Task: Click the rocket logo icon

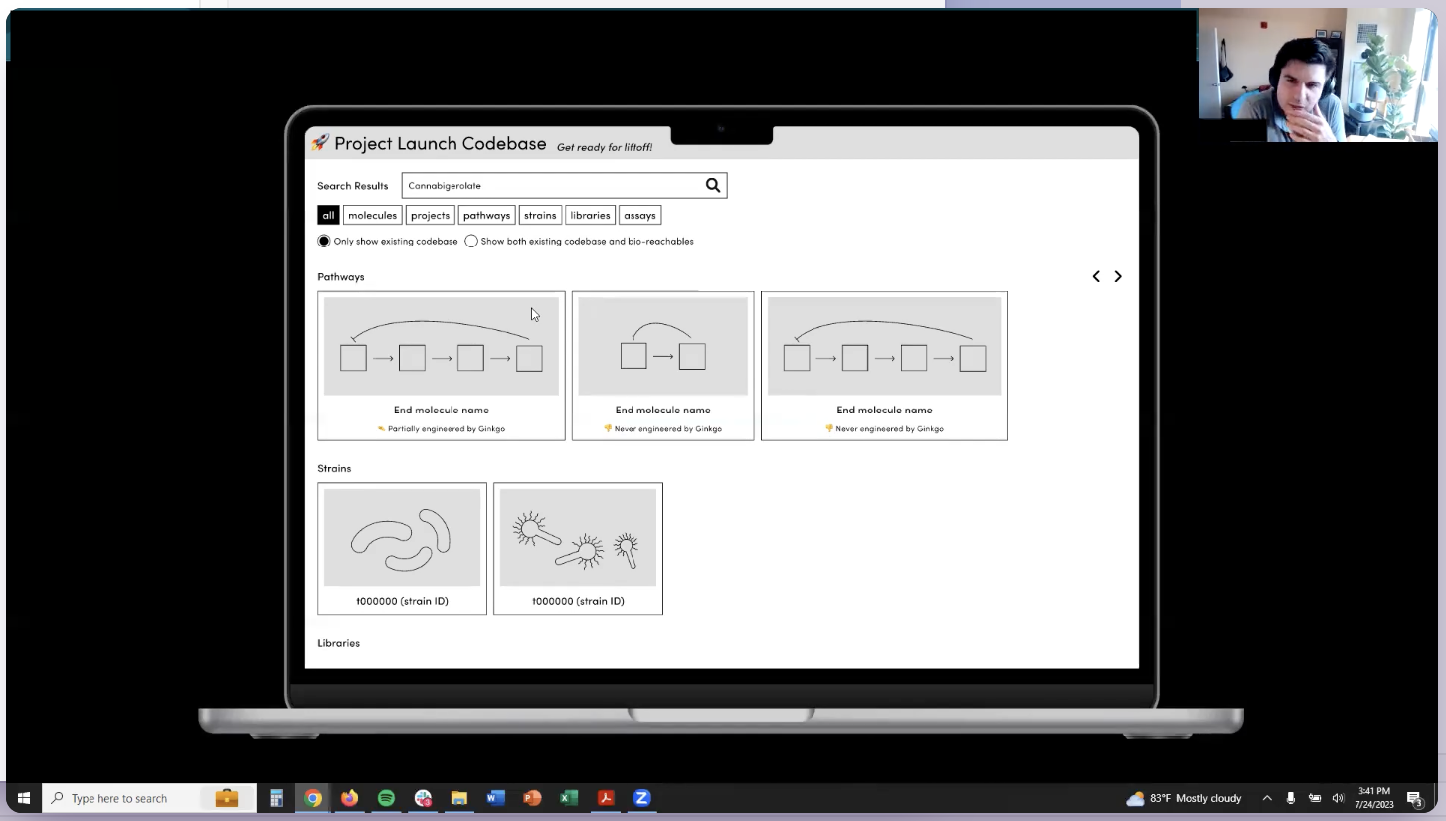Action: click(x=320, y=143)
